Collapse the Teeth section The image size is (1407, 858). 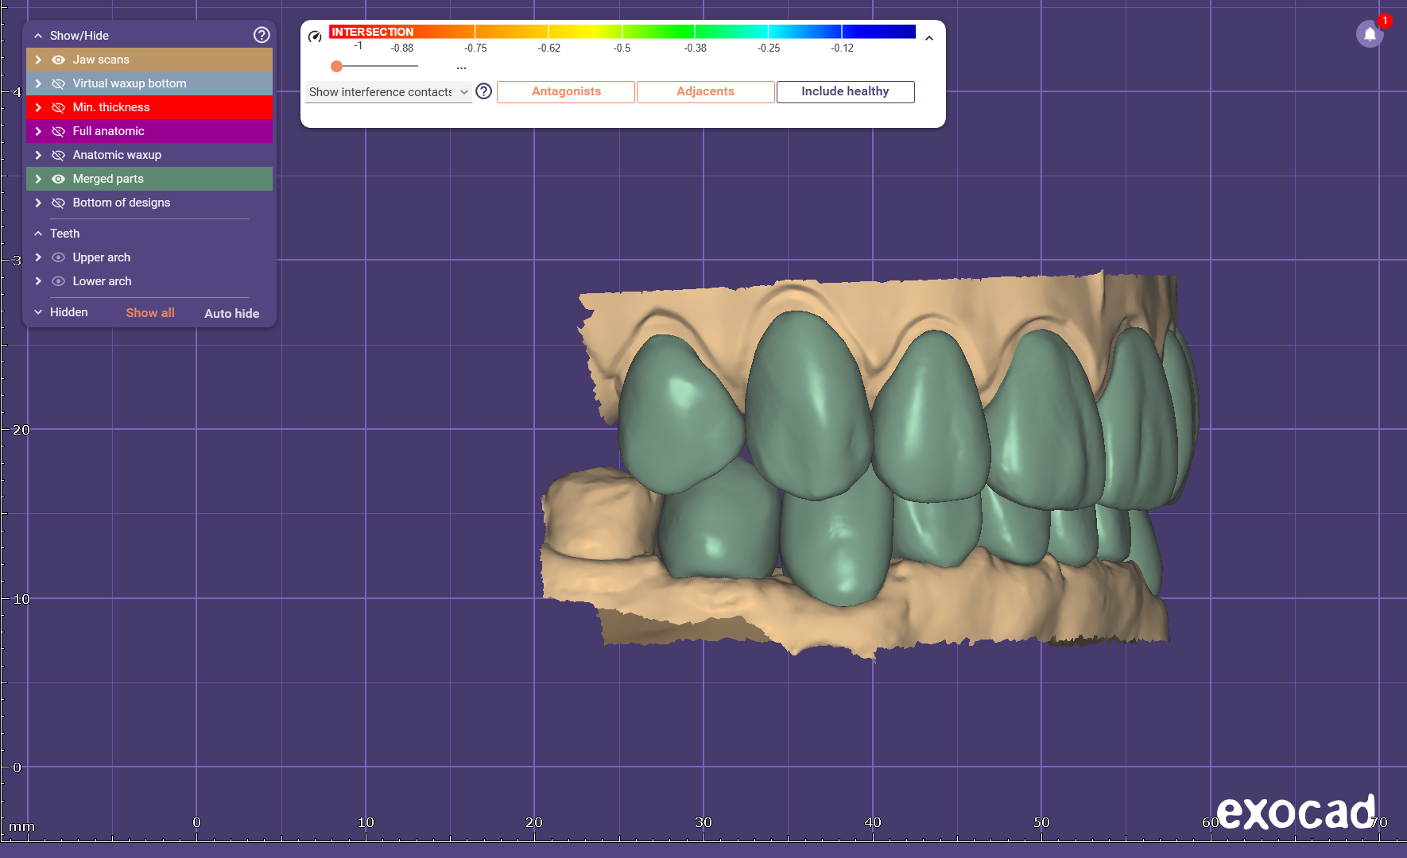38,234
